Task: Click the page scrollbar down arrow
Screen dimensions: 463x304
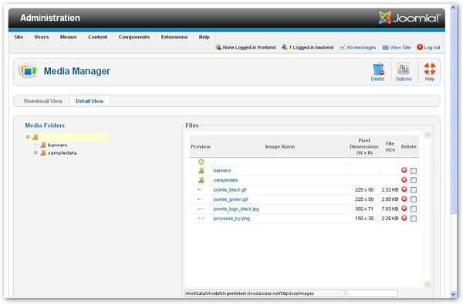Action: tap(454, 294)
